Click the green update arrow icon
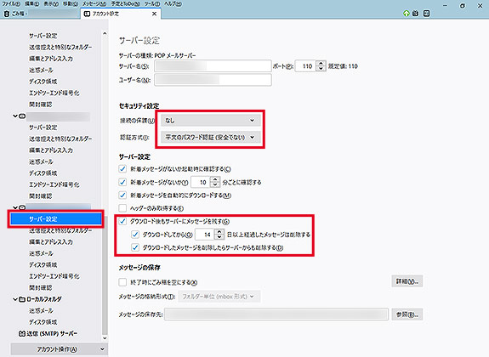 [x=406, y=14]
